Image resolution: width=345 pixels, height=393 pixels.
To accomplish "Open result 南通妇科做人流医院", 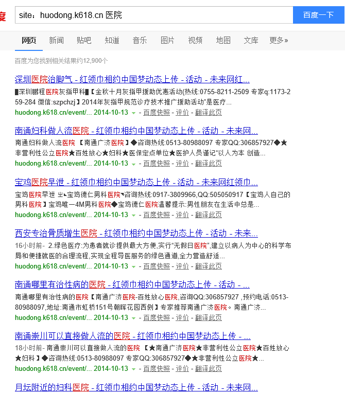I will pyautogui.click(x=136, y=131).
